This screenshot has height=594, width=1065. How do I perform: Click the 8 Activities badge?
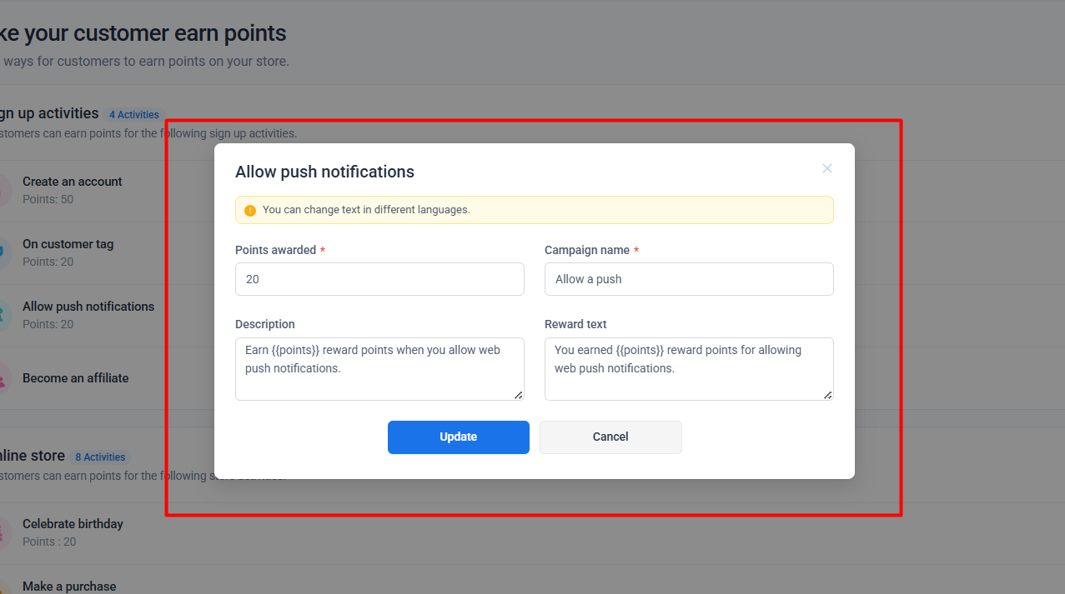click(100, 457)
